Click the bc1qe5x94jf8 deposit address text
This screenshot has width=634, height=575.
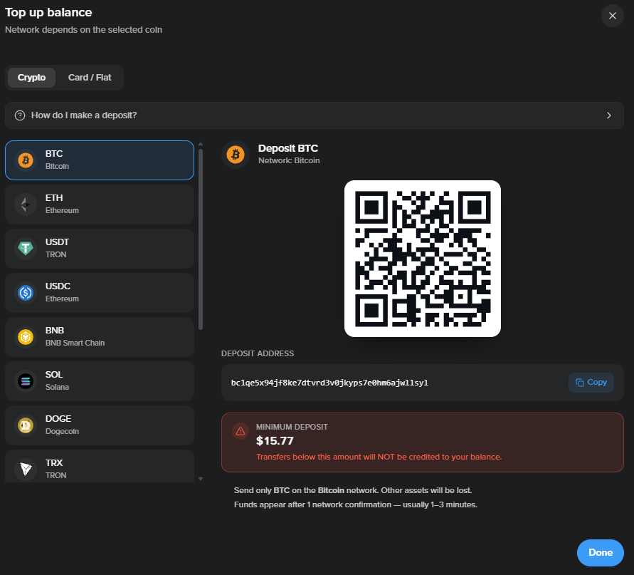pyautogui.click(x=329, y=383)
